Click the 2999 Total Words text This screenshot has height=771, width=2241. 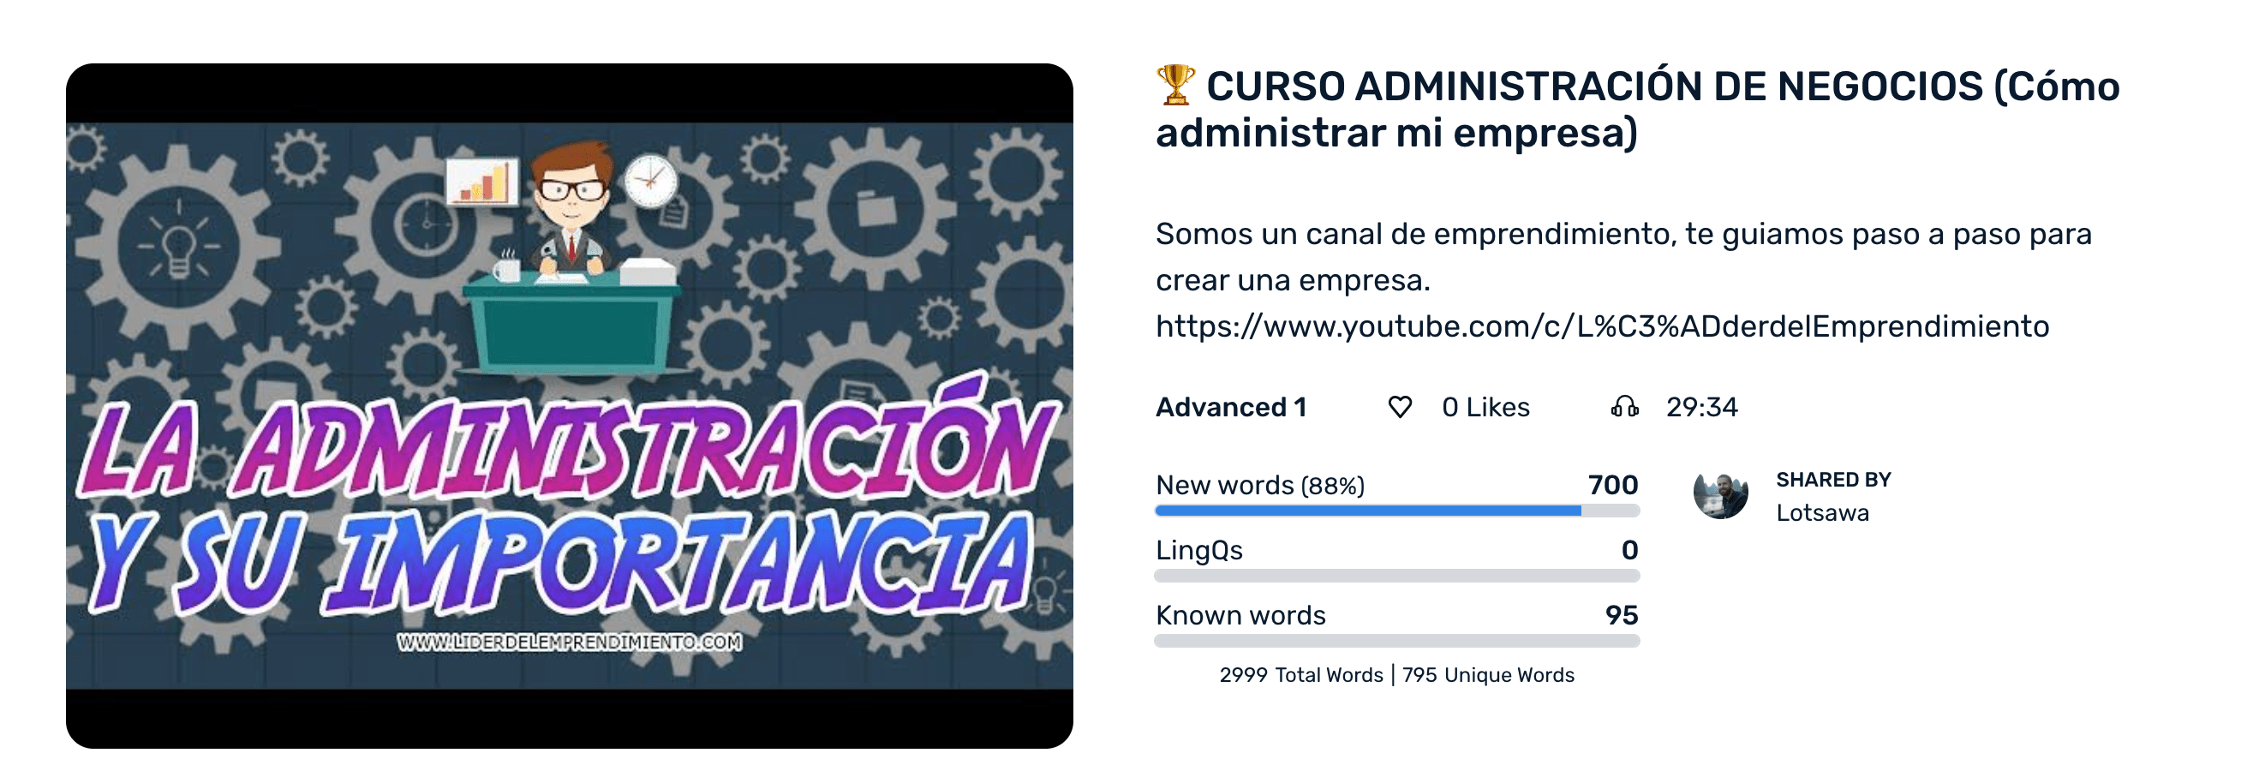(1300, 674)
